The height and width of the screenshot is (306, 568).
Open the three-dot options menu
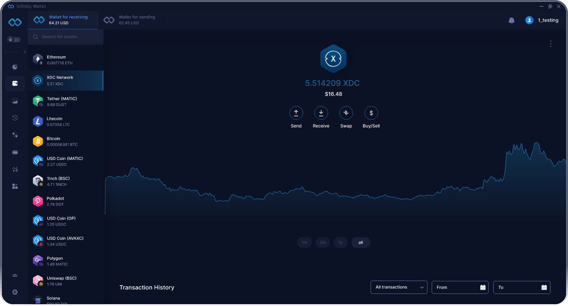(x=551, y=44)
